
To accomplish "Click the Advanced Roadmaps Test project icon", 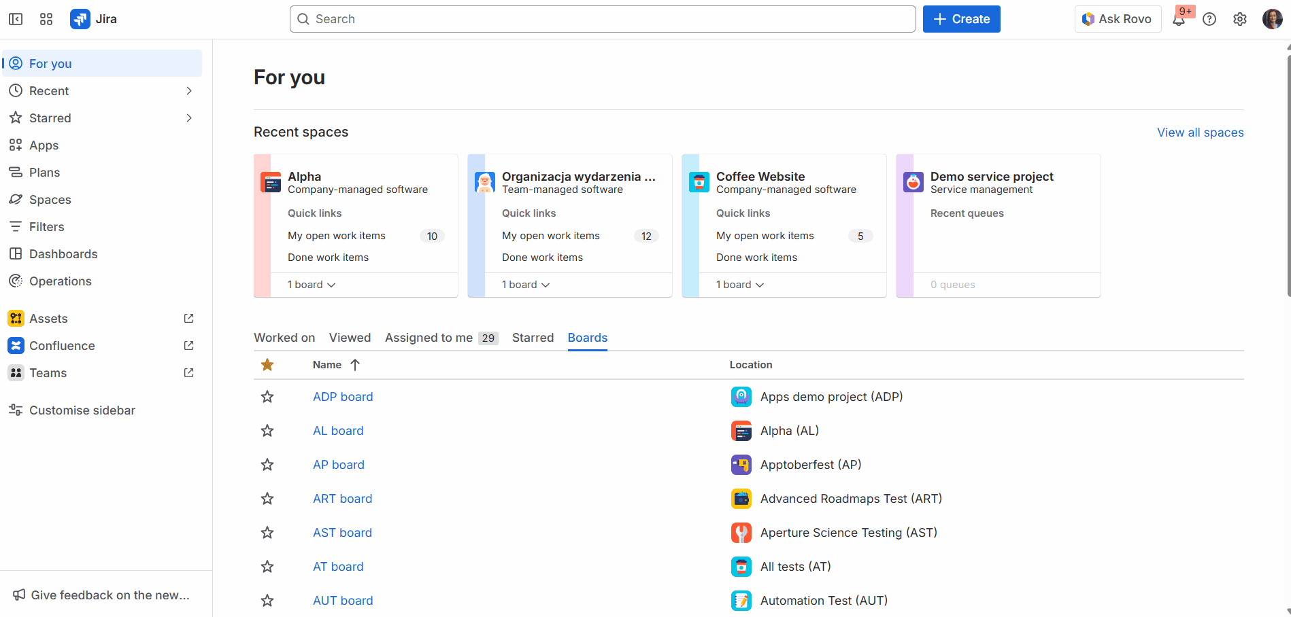I will pos(741,498).
